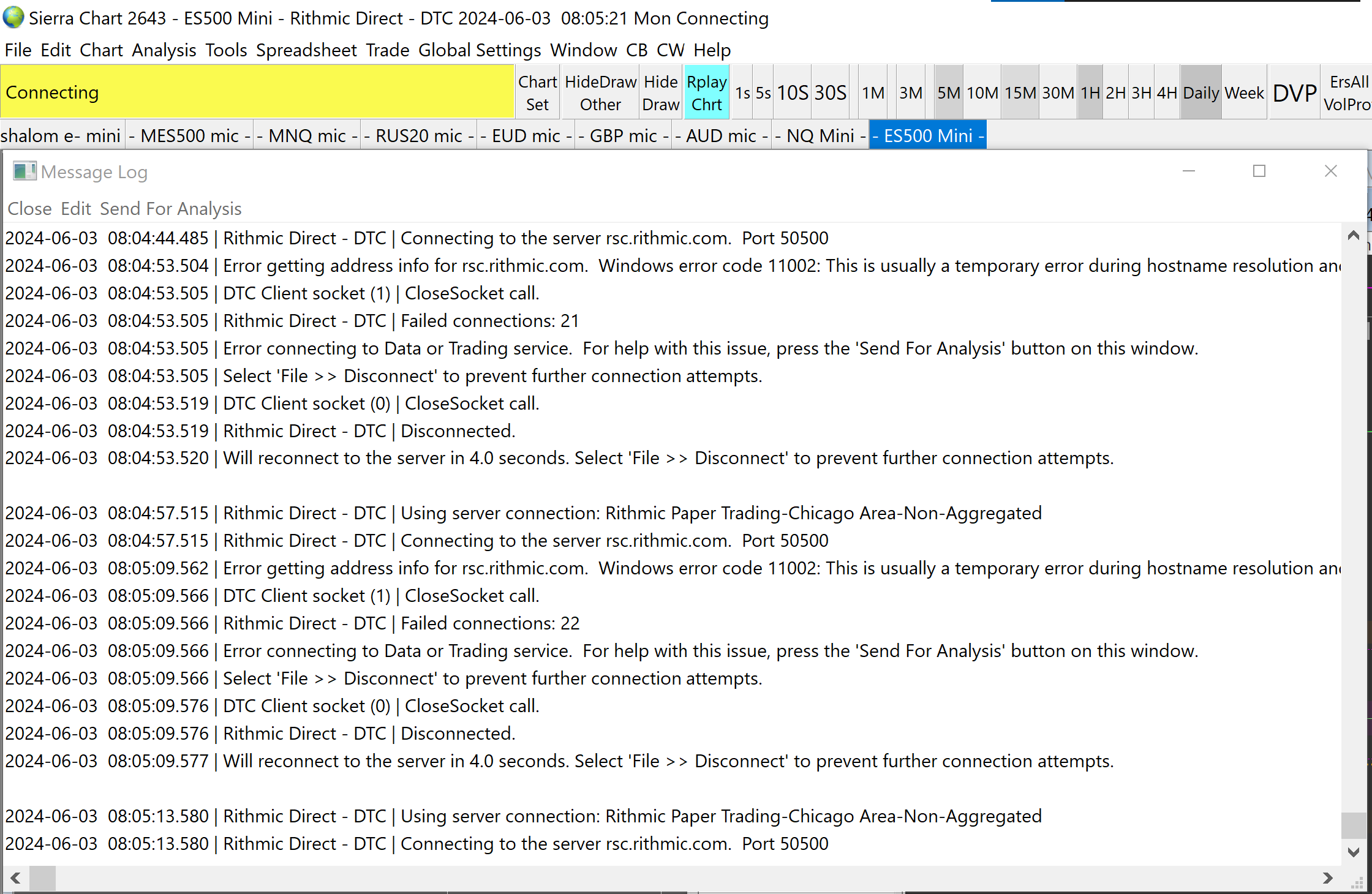The image size is (1372, 894).
Task: Toggle the Rplay Chrt button
Action: tap(706, 92)
